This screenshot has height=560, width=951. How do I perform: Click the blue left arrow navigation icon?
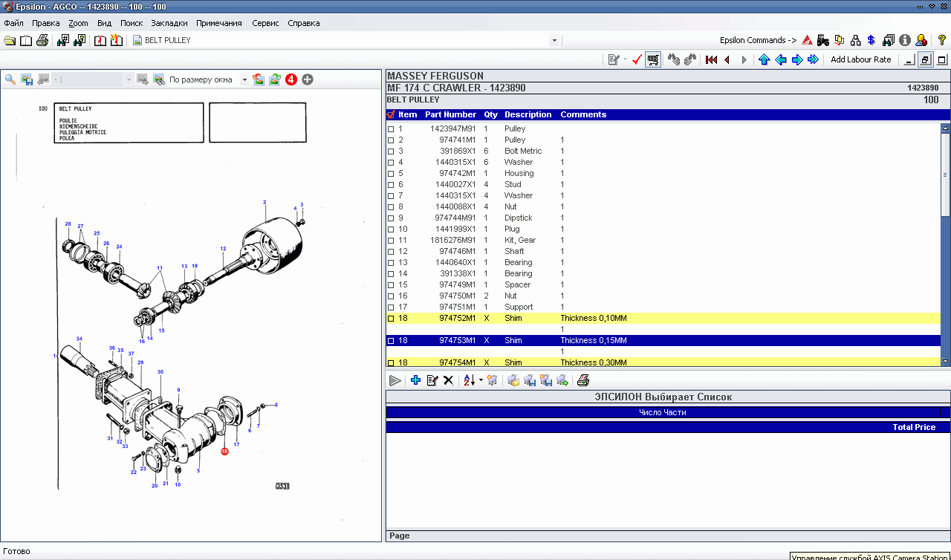click(x=780, y=59)
